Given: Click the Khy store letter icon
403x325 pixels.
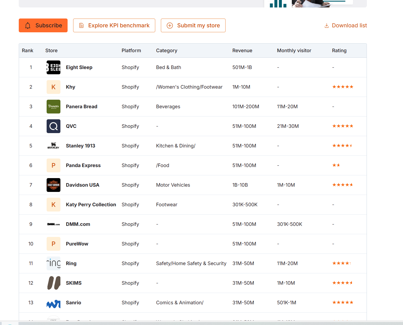Looking at the screenshot, I should 54,87.
